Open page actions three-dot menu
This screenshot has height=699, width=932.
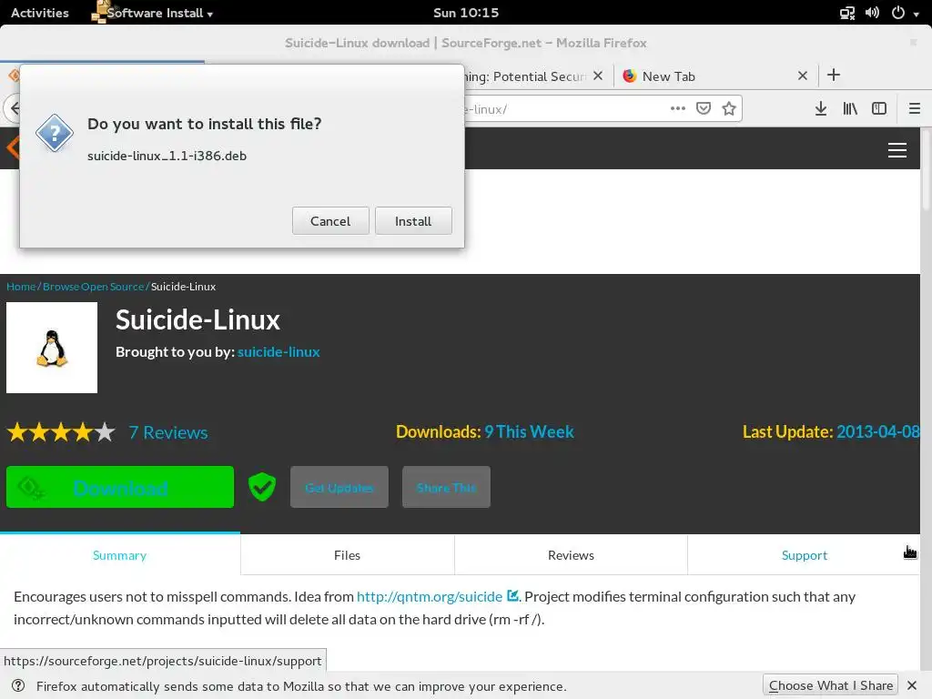point(677,108)
